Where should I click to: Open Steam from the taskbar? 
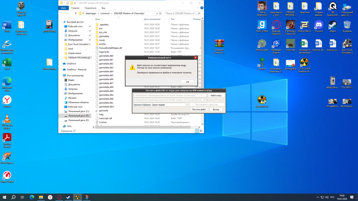pos(68,197)
